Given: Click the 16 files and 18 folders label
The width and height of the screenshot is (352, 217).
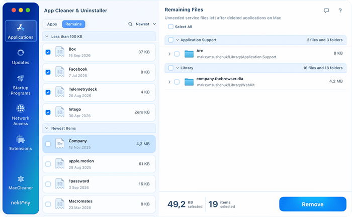Looking at the screenshot, I should (323, 68).
